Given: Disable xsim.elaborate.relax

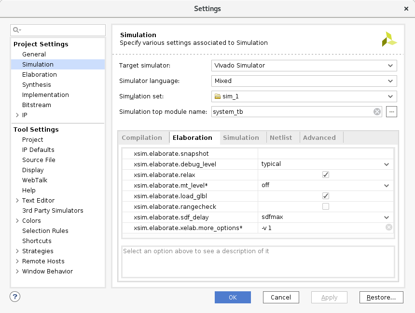Looking at the screenshot, I should pos(325,174).
